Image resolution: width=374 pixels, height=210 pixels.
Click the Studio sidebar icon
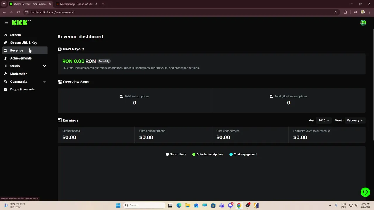coord(5,66)
